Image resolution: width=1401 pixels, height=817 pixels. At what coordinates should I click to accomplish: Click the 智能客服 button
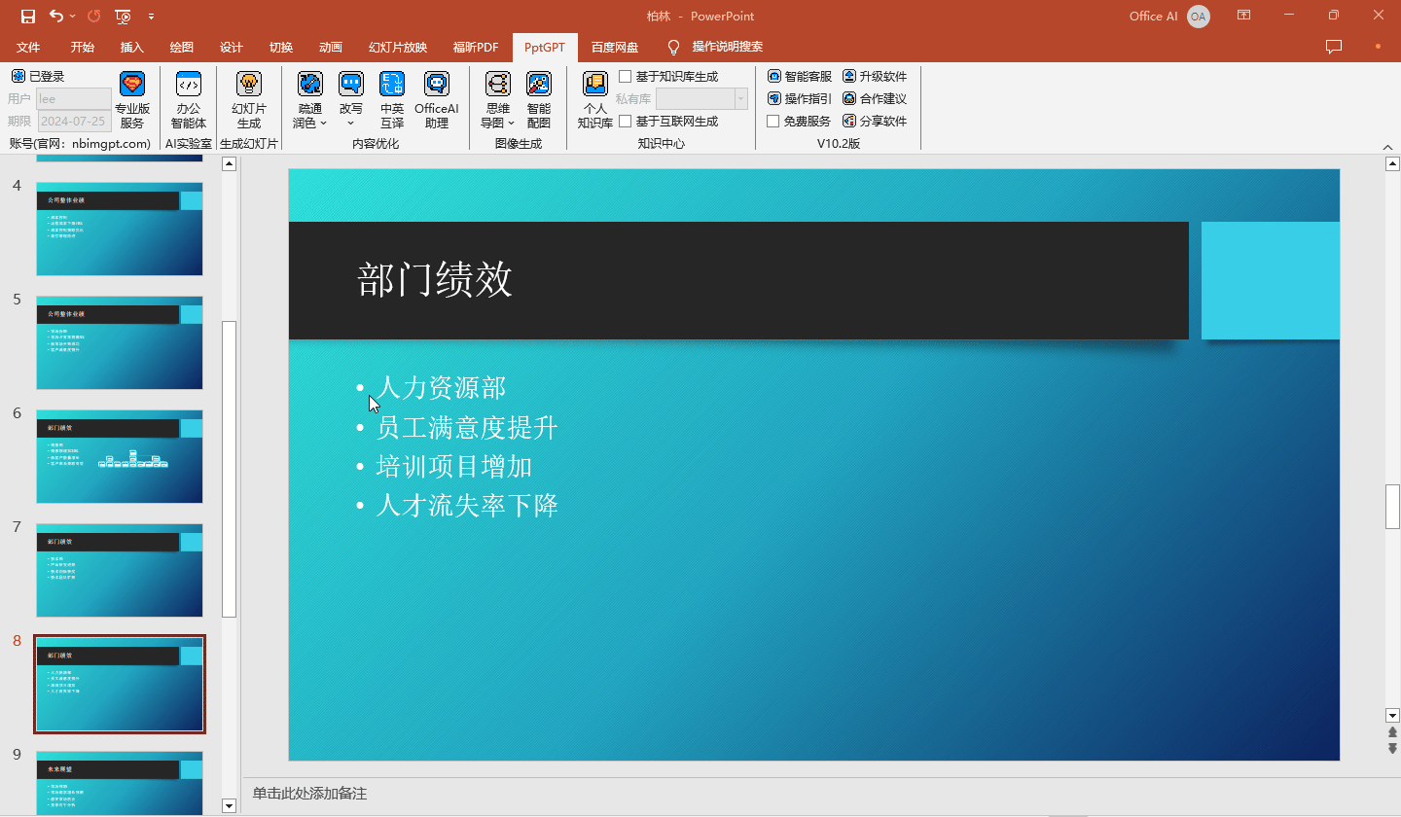pos(800,76)
